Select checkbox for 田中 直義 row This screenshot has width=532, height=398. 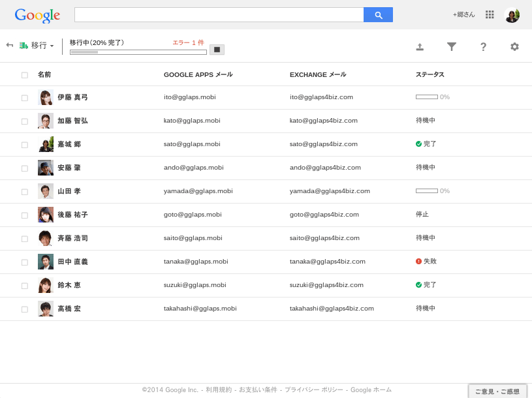click(25, 262)
